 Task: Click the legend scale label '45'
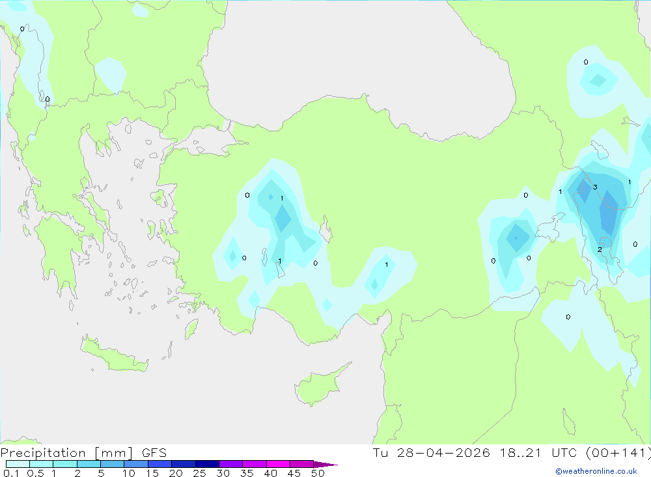(294, 473)
